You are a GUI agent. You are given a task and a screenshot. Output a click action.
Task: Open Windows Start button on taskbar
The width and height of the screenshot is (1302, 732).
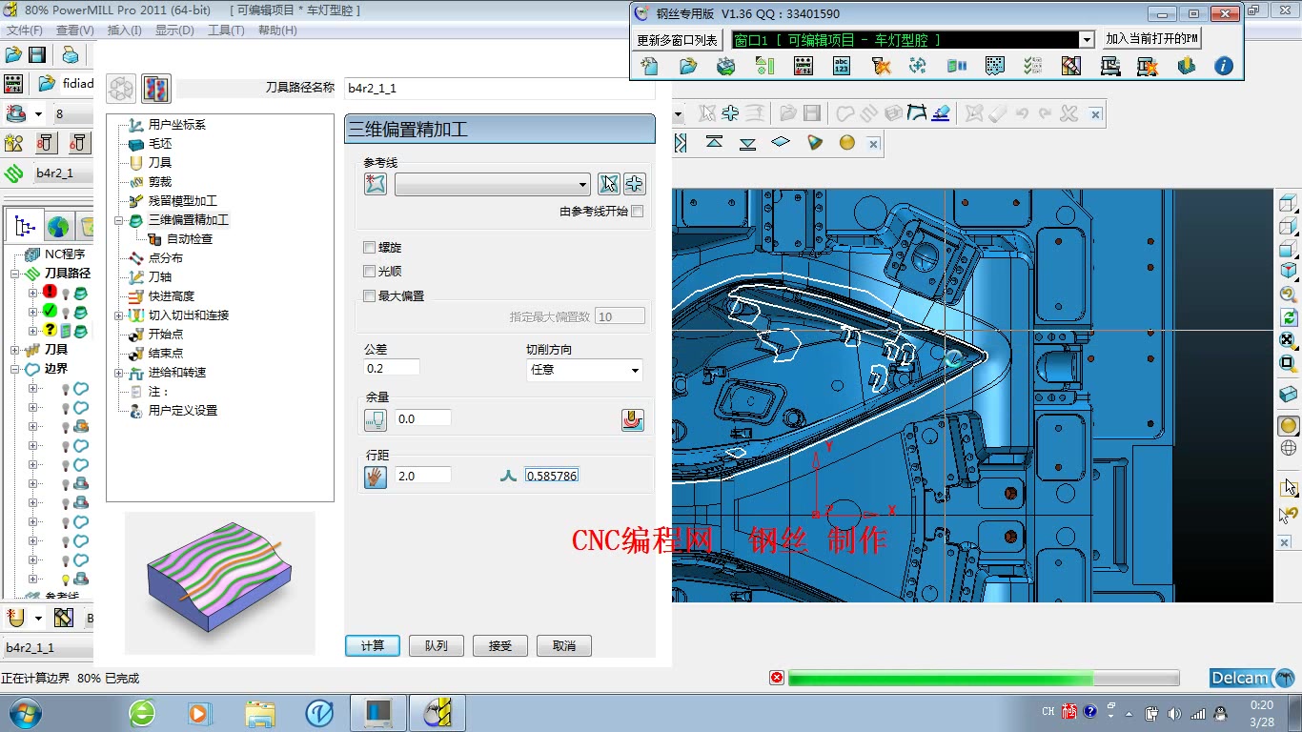(x=24, y=713)
